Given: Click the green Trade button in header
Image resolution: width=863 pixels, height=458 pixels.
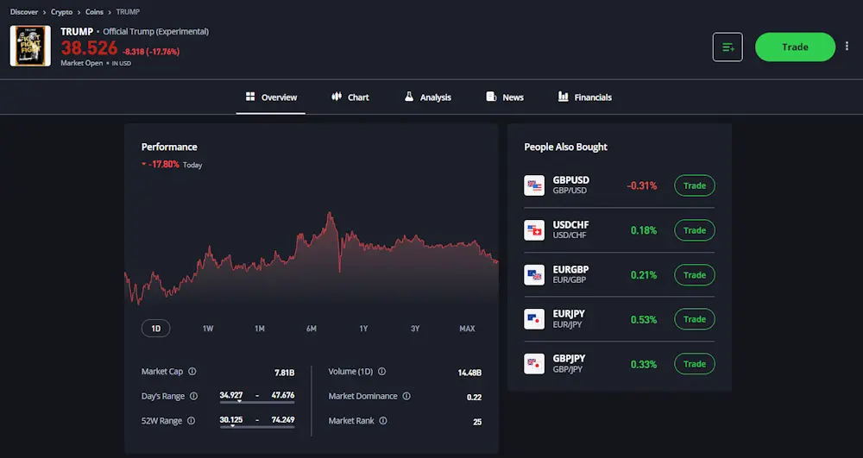Looking at the screenshot, I should click(x=795, y=47).
